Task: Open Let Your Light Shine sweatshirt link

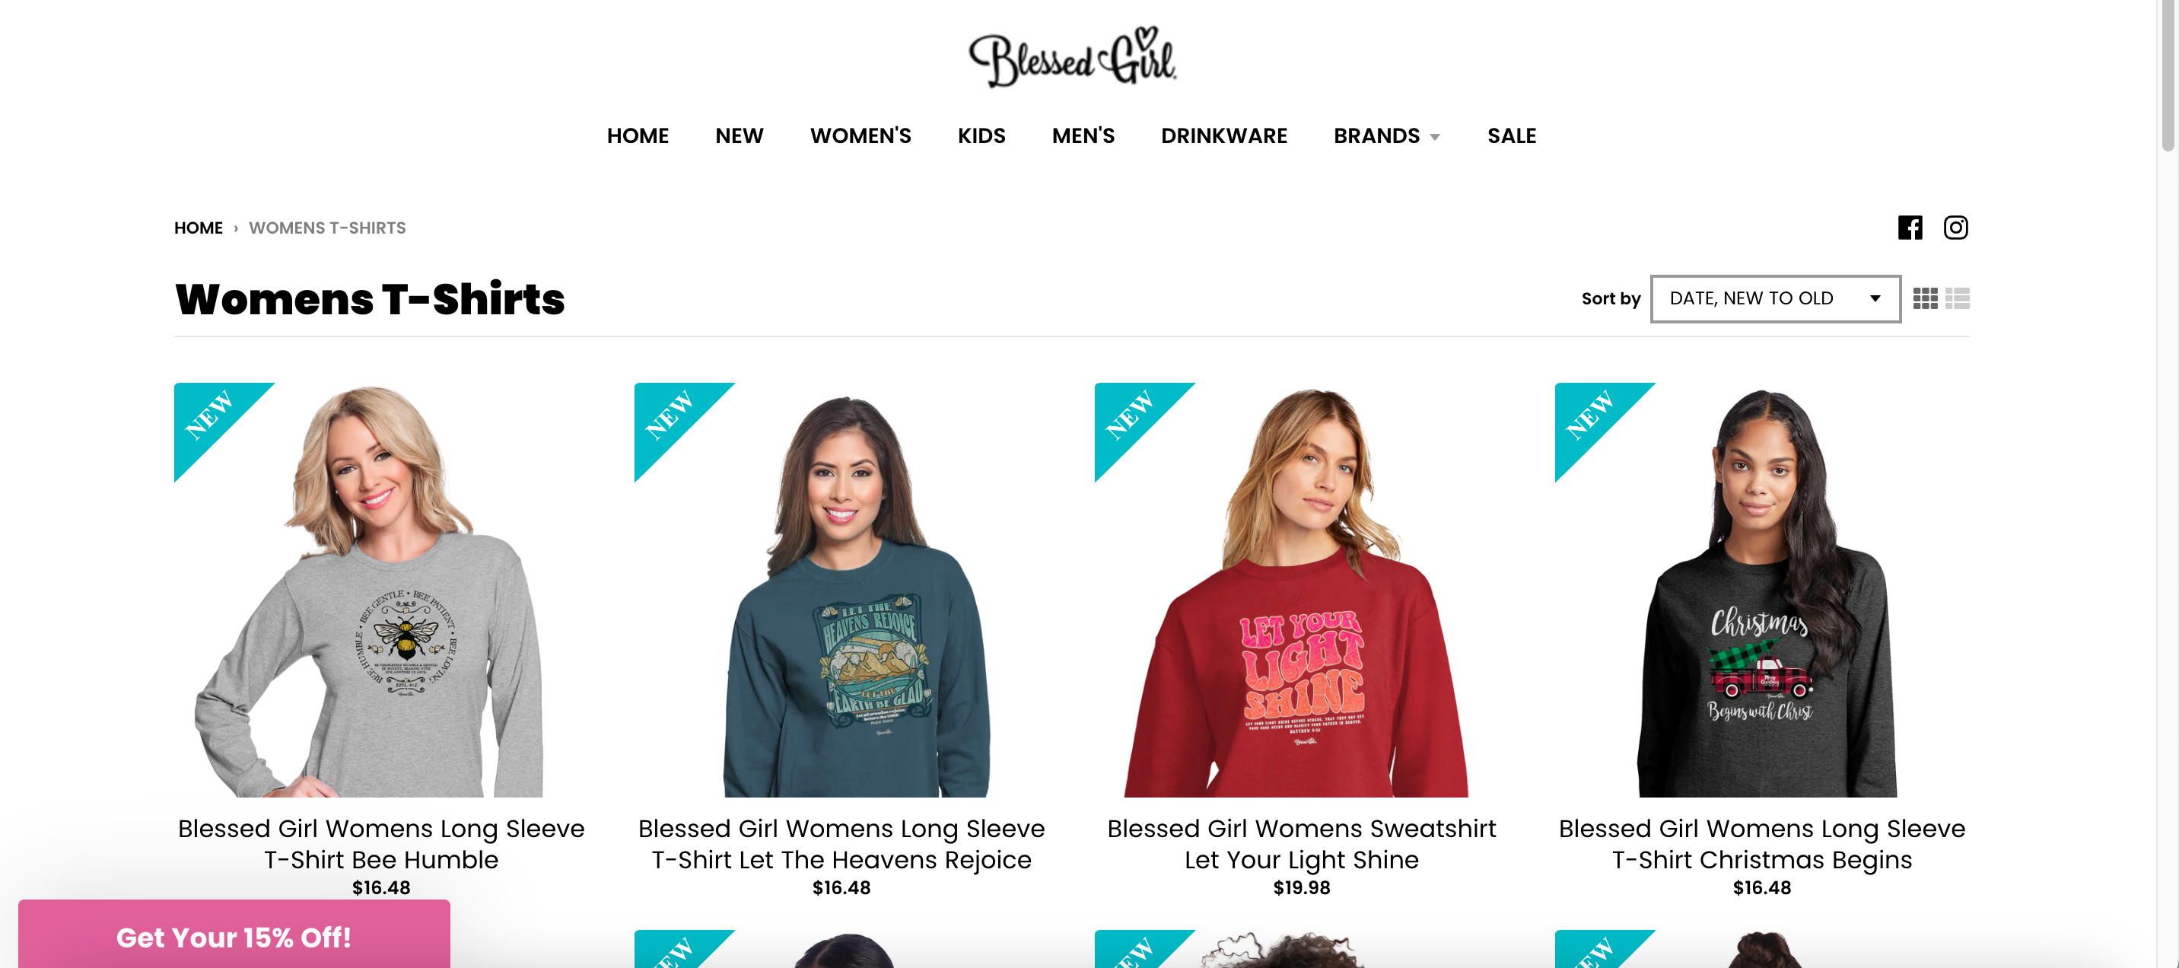Action: [x=1301, y=844]
